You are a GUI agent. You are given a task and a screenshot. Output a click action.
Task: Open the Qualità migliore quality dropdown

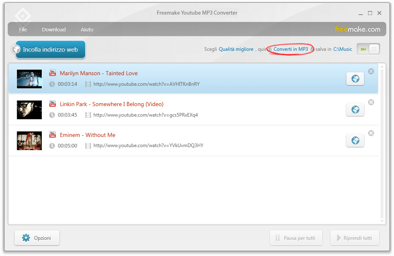click(x=236, y=49)
